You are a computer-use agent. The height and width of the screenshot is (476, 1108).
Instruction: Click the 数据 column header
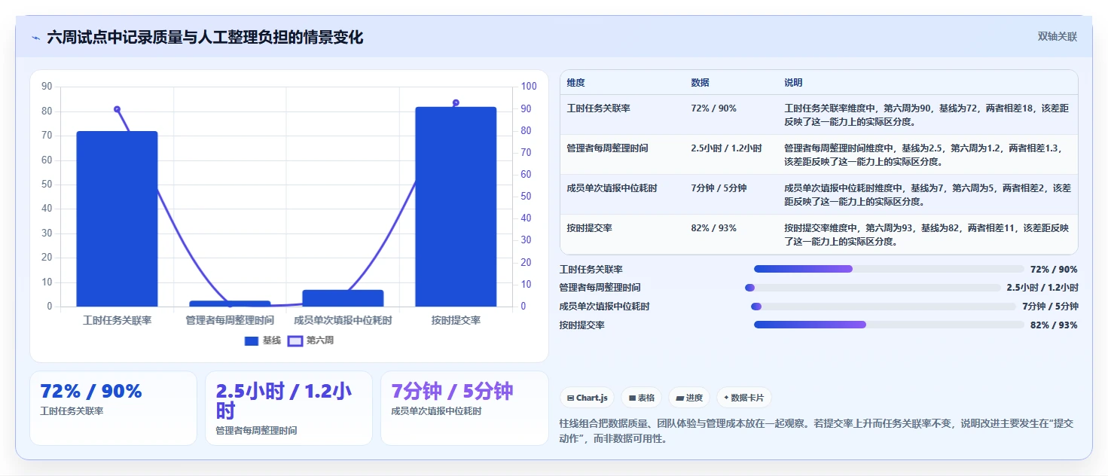click(700, 83)
